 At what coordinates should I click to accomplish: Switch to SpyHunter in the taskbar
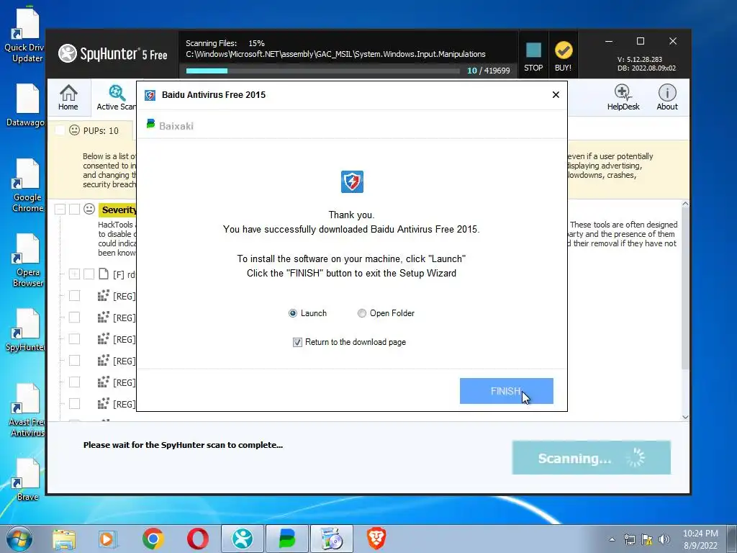coord(243,539)
